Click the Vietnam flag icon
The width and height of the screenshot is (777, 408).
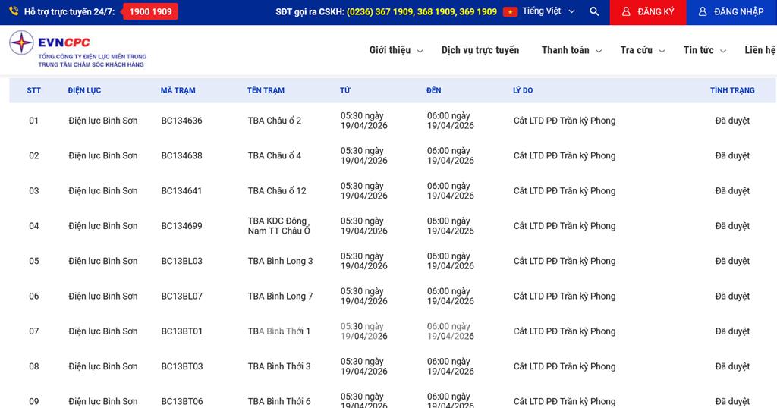coord(510,12)
